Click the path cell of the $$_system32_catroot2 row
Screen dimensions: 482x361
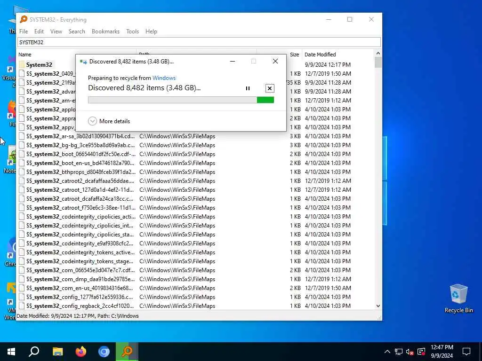pos(177,181)
